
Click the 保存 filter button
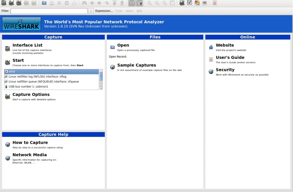point(139,11)
